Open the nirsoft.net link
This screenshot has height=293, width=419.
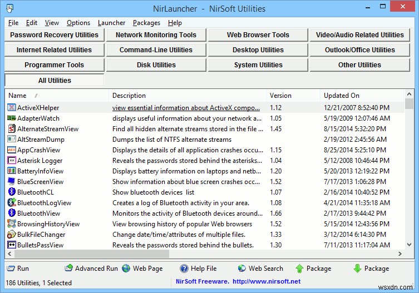(x=267, y=281)
